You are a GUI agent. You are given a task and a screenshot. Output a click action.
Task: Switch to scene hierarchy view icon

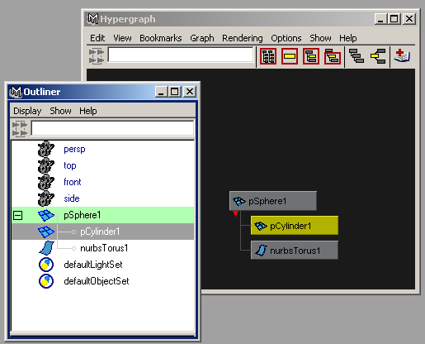357,56
